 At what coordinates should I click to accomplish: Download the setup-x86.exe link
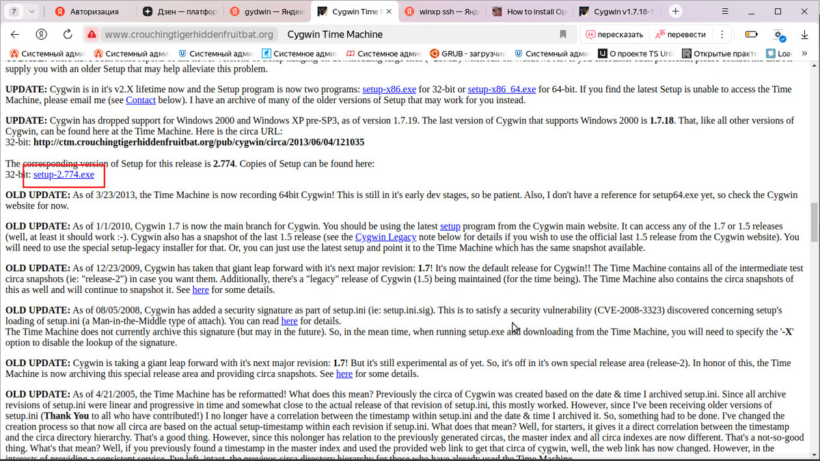[389, 89]
